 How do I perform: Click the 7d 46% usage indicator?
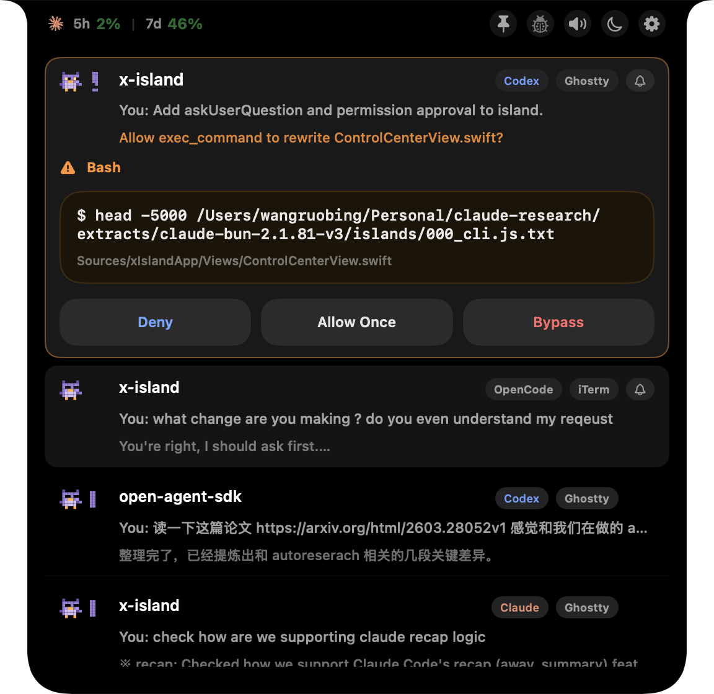174,24
